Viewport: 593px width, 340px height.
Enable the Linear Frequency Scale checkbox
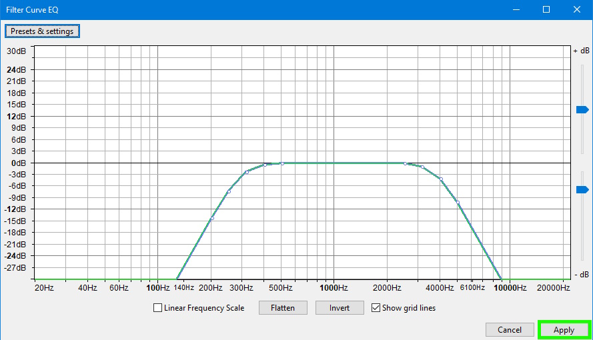157,308
